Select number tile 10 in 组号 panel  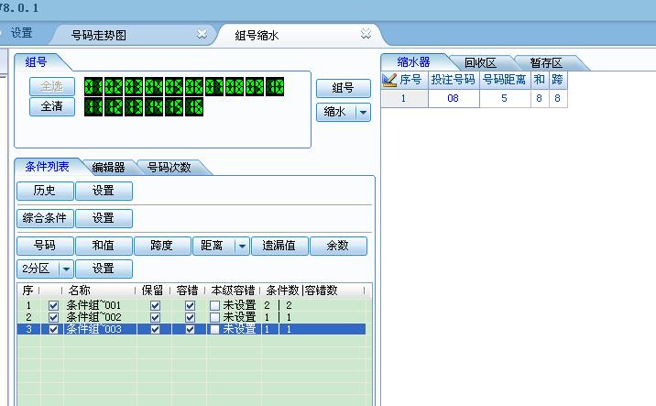tap(274, 88)
